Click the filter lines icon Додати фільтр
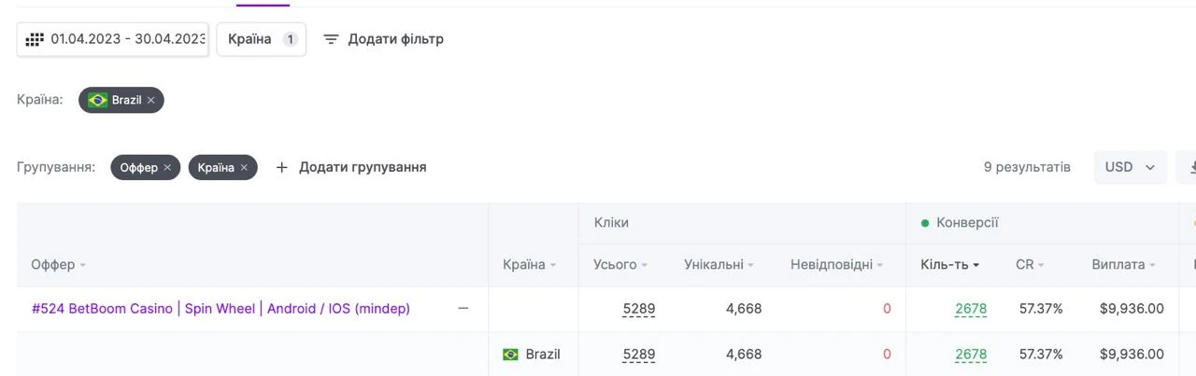Screen dimensions: 1196x376 pos(331,39)
